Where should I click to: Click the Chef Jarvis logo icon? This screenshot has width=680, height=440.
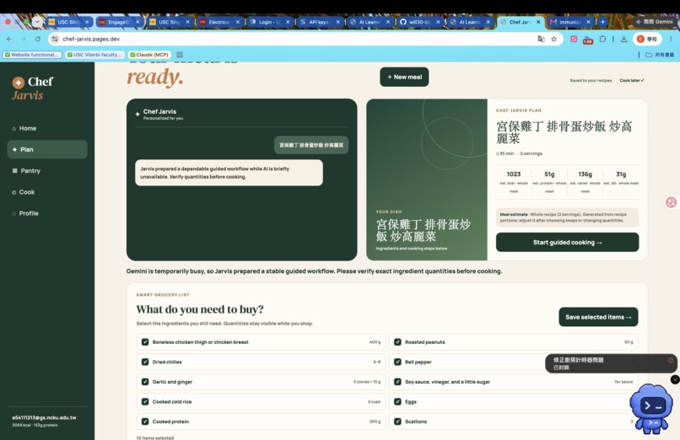point(19,83)
